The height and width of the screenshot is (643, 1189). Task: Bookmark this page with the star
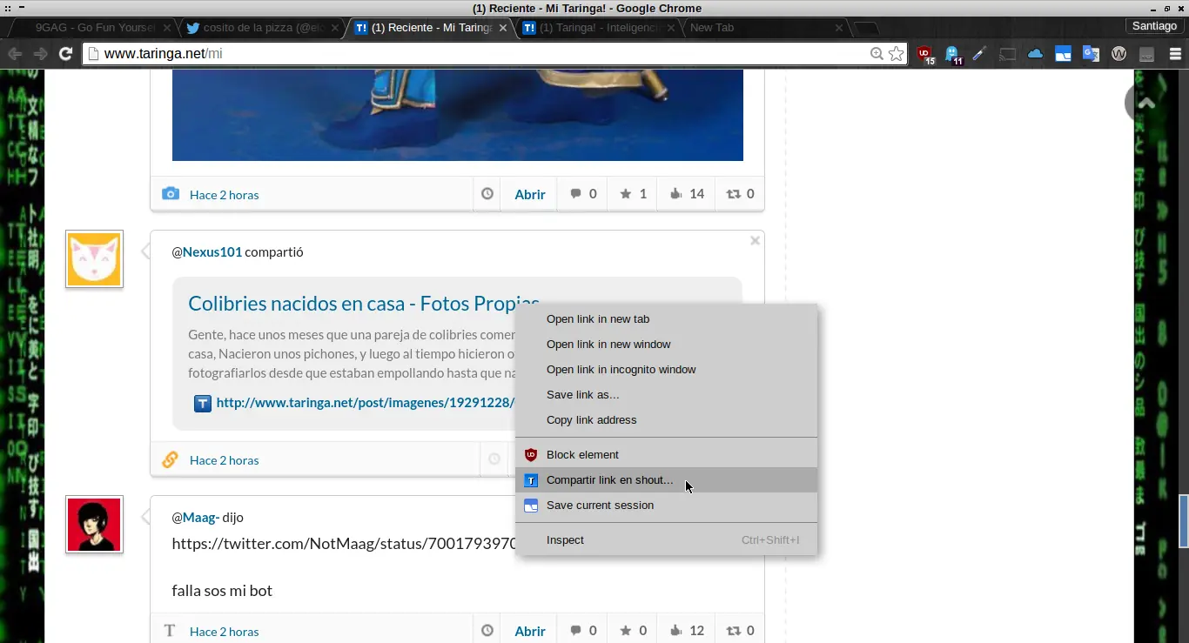[x=896, y=54]
